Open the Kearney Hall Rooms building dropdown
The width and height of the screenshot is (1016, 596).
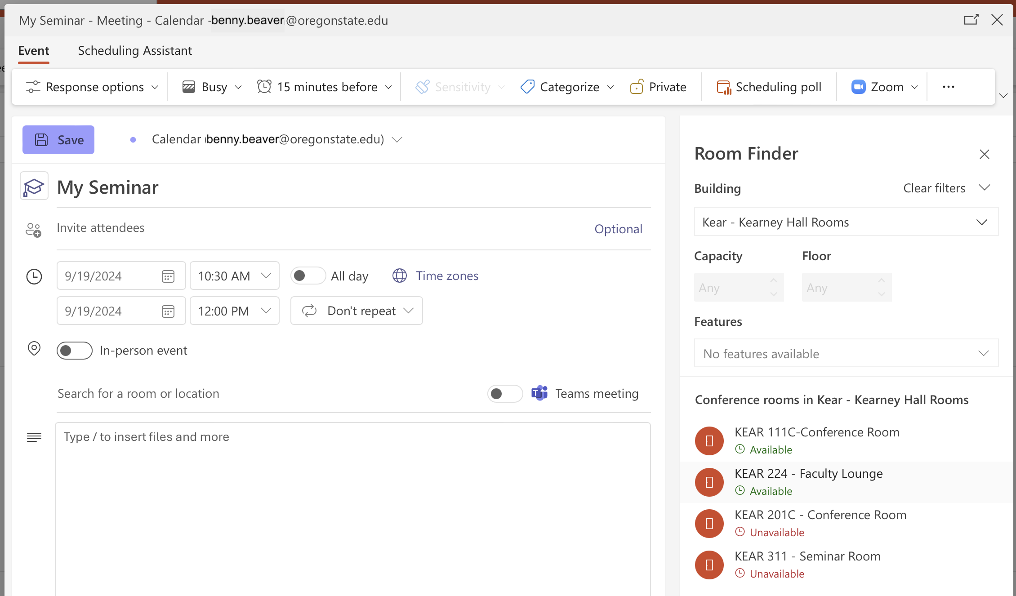point(846,222)
